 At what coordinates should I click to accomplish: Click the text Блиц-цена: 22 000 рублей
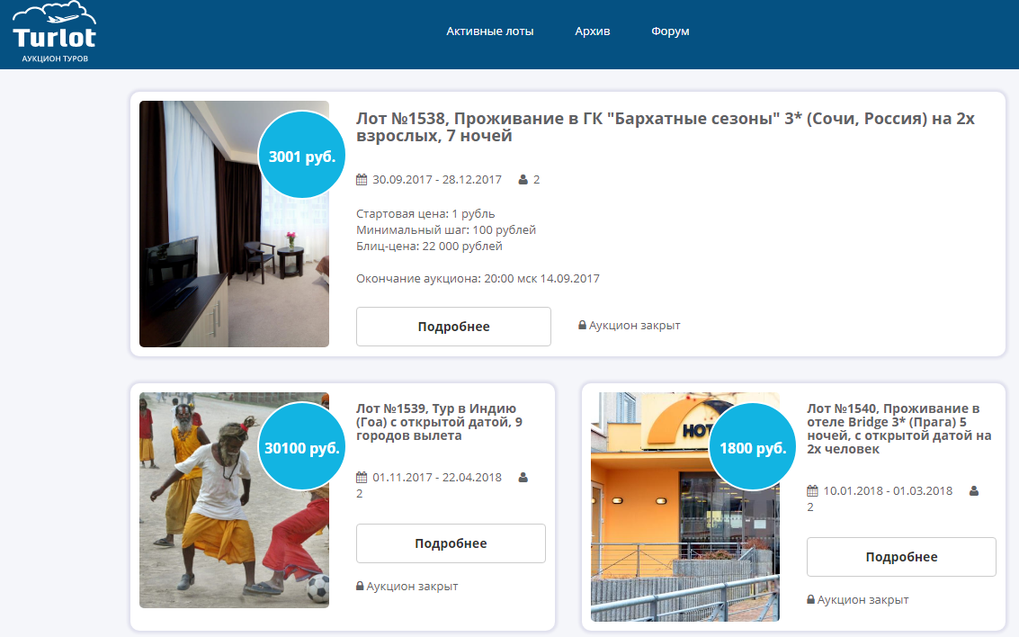[x=429, y=247]
